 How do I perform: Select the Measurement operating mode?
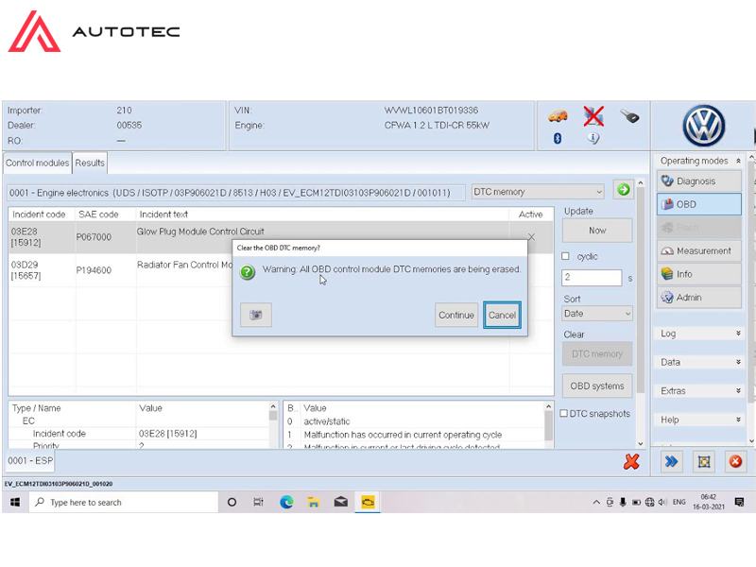[x=699, y=250]
